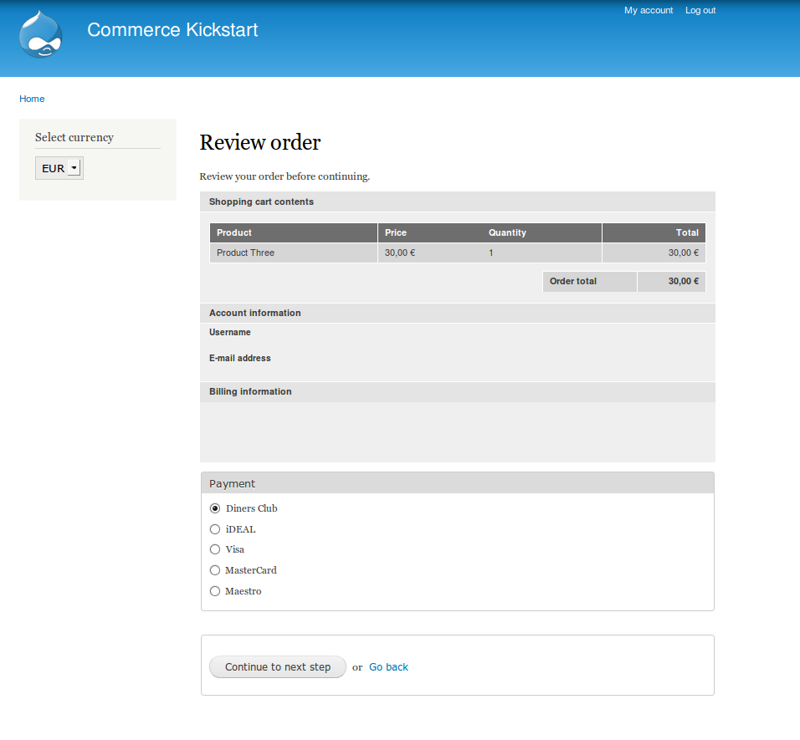The image size is (800, 740).
Task: Open My account page
Action: (649, 10)
